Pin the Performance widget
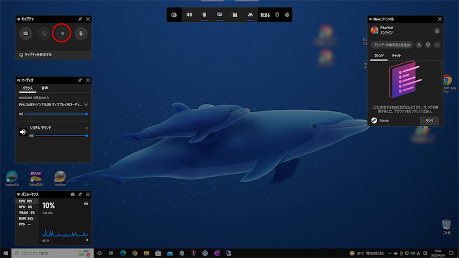459x258 pixels. [x=80, y=194]
